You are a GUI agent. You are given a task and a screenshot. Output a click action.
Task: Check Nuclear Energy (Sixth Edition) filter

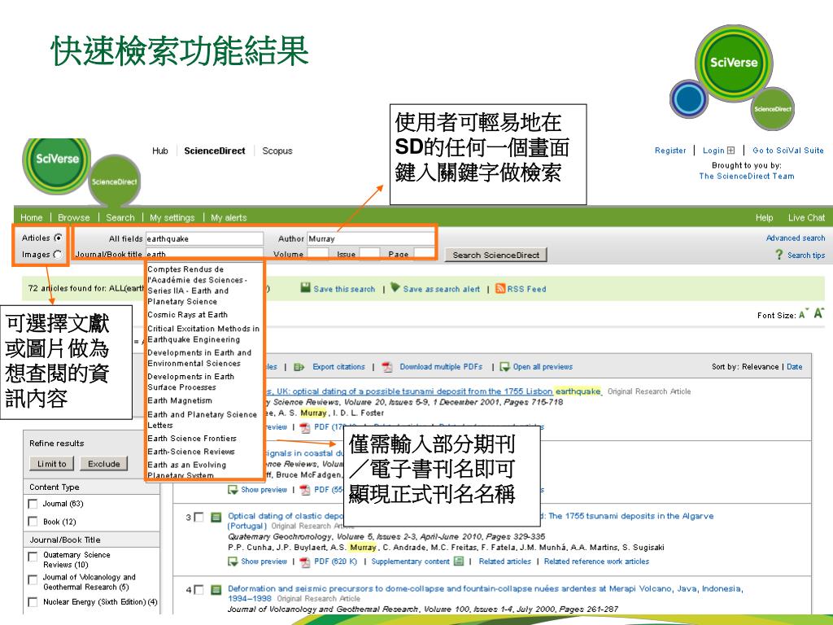[33, 601]
